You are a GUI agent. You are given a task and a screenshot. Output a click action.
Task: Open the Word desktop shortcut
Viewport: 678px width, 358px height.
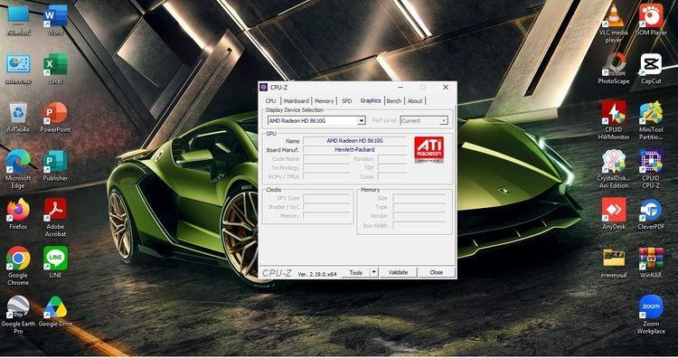coord(55,20)
